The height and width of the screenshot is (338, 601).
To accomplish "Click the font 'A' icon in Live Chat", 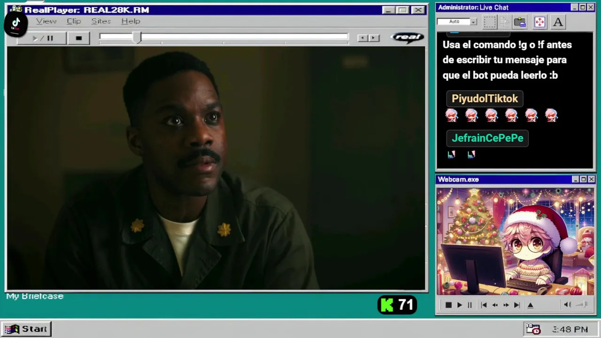I will 558,22.
